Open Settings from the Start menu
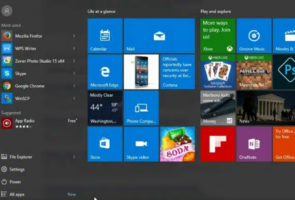 pyautogui.click(x=13, y=170)
